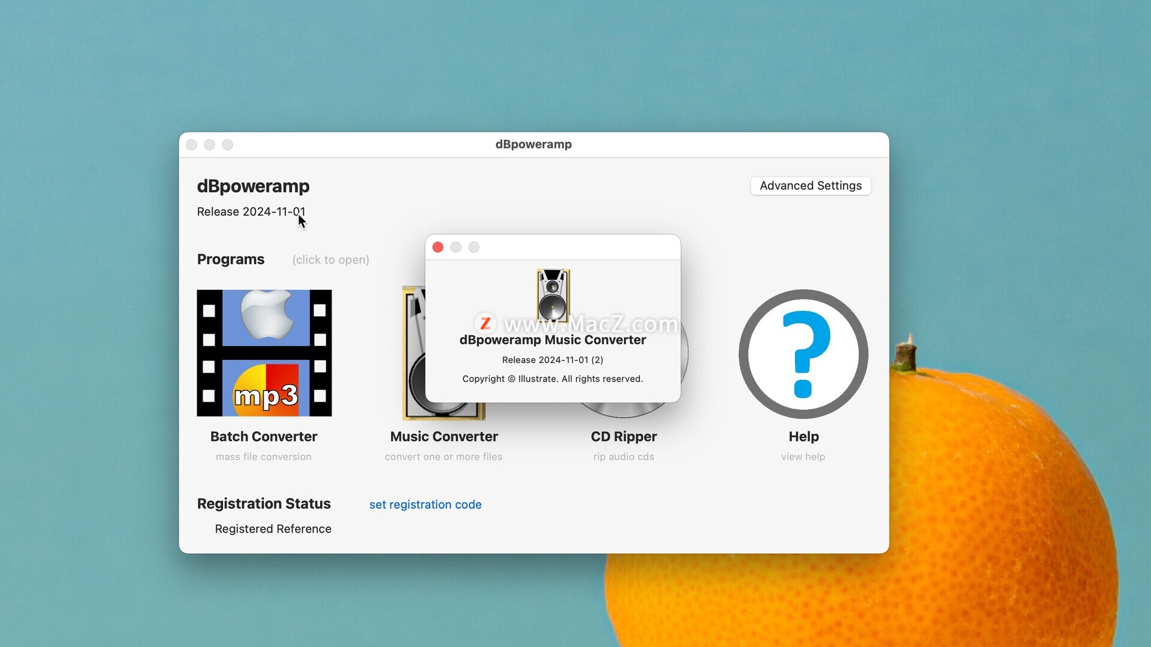Click the CD Ripper label
1151x647 pixels.
coord(623,437)
